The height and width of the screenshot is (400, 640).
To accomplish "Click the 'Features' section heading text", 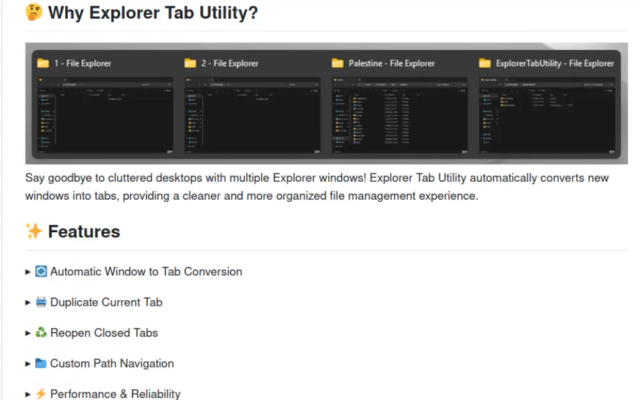I will pos(84,232).
